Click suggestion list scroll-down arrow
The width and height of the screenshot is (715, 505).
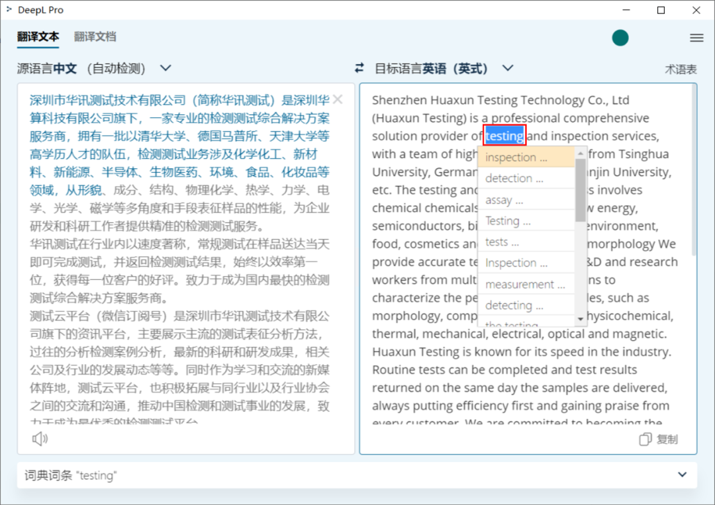[x=581, y=318]
